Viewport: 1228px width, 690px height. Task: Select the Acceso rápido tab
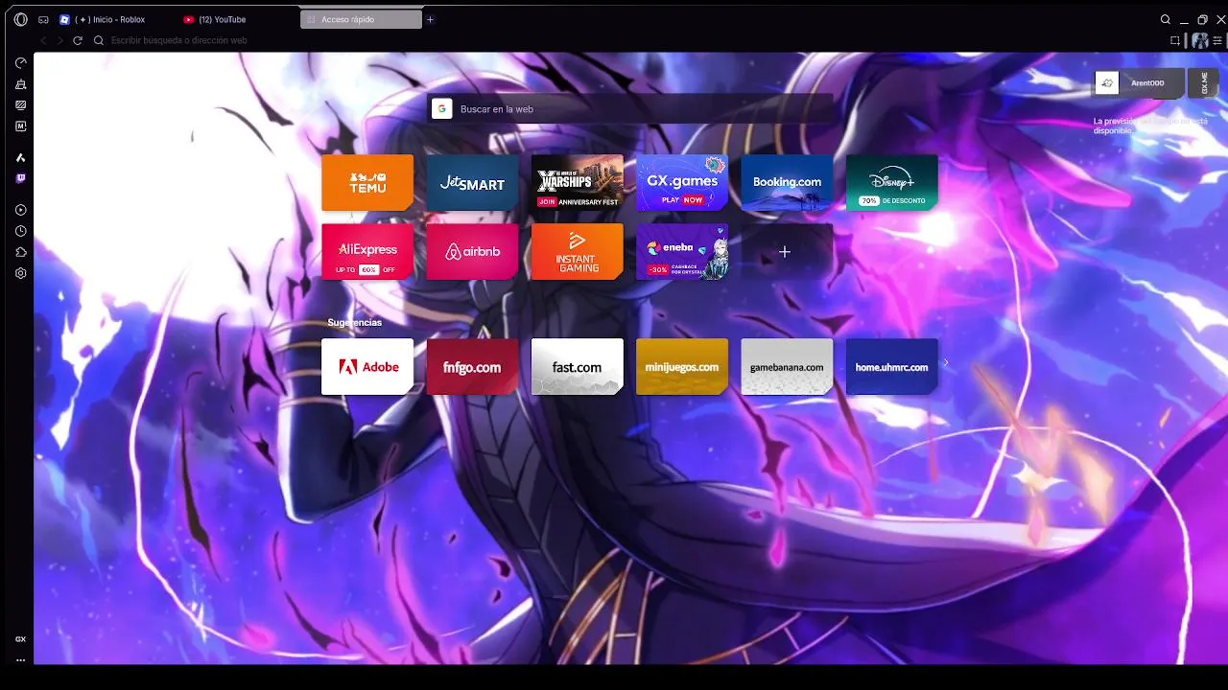pyautogui.click(x=361, y=19)
